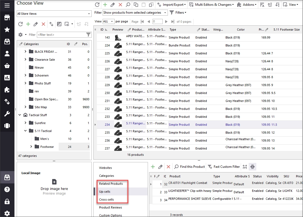Delete selected product with red X
Image resolution: width=303 pixels, height=217 pixels.
click(120, 5)
